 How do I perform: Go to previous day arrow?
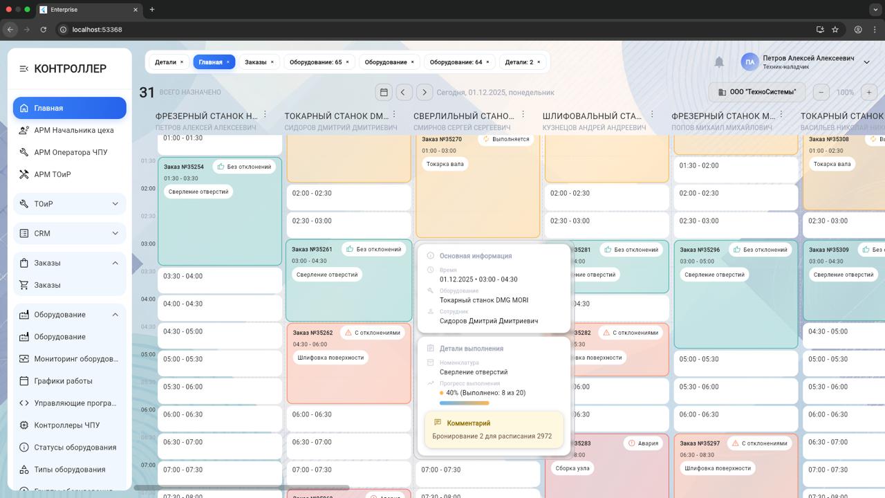tap(404, 92)
